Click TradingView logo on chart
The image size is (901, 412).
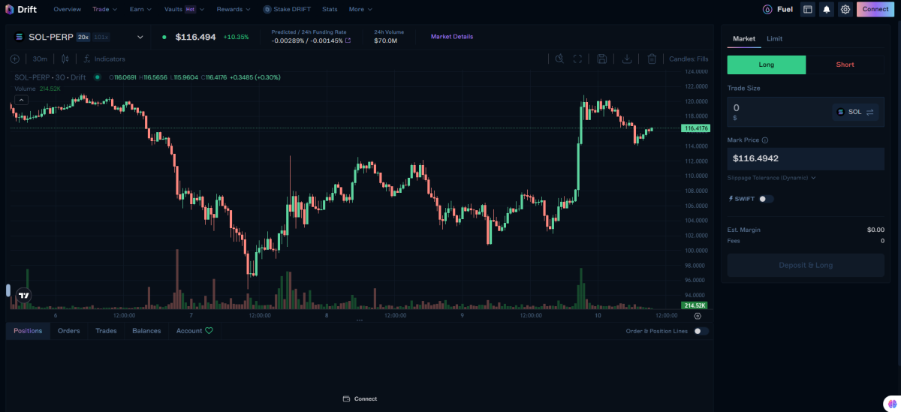click(24, 295)
